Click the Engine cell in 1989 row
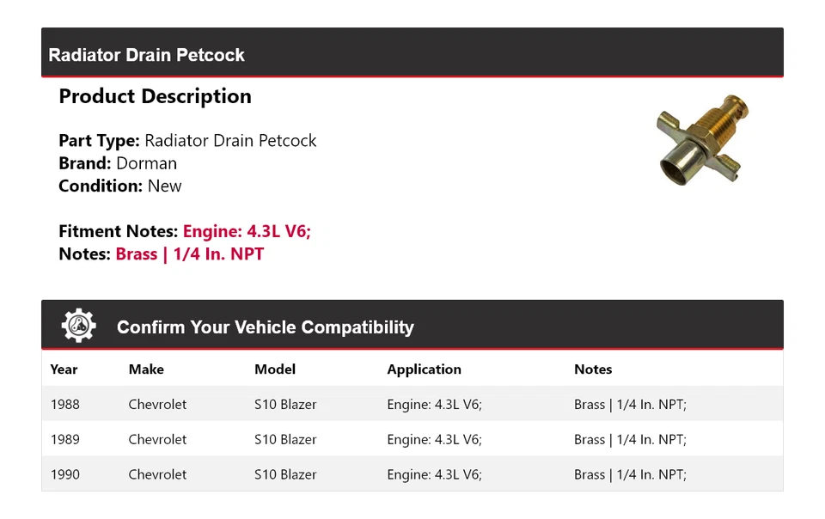 434,440
